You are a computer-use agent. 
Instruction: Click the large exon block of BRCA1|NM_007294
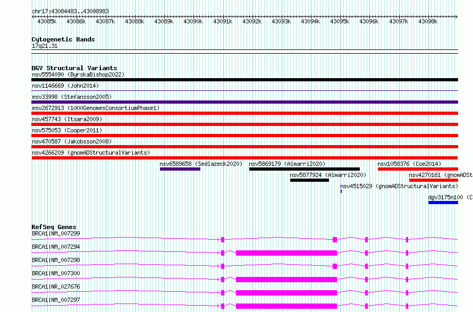coord(286,253)
